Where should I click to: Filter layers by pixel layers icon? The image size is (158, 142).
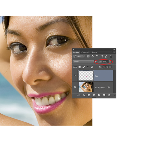(88, 56)
